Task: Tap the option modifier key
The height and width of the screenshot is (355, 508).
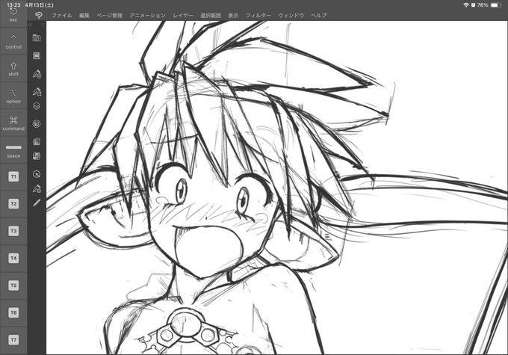Action: (13, 96)
